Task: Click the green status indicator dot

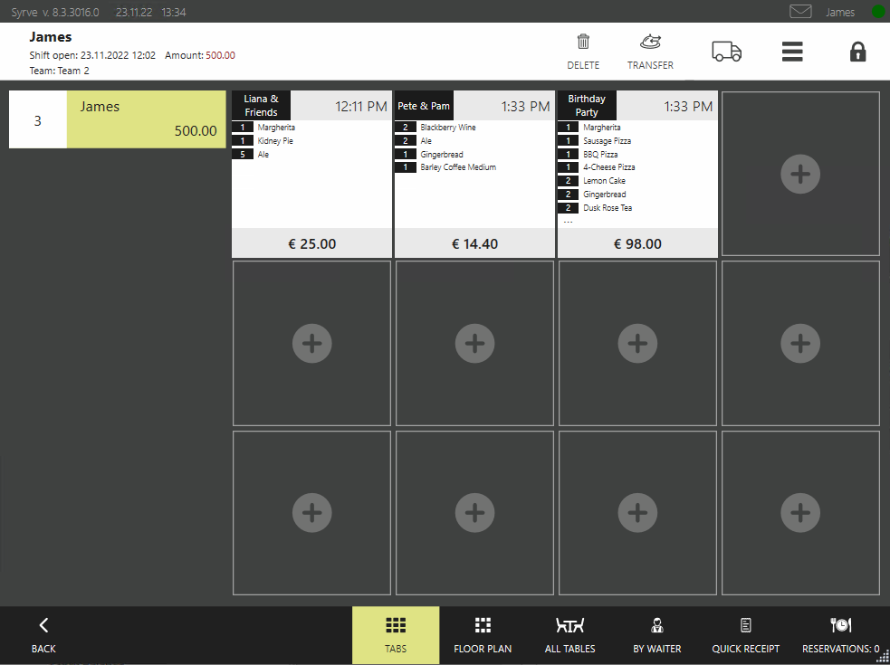Action: (878, 12)
